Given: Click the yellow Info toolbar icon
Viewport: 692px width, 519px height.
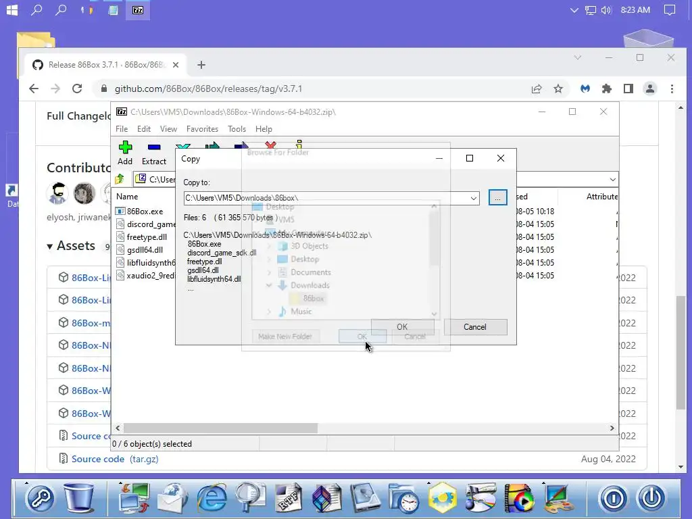Looking at the screenshot, I should (x=299, y=145).
